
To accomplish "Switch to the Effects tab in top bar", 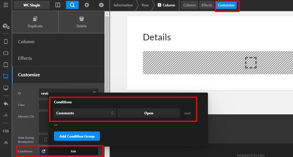I will click(207, 5).
